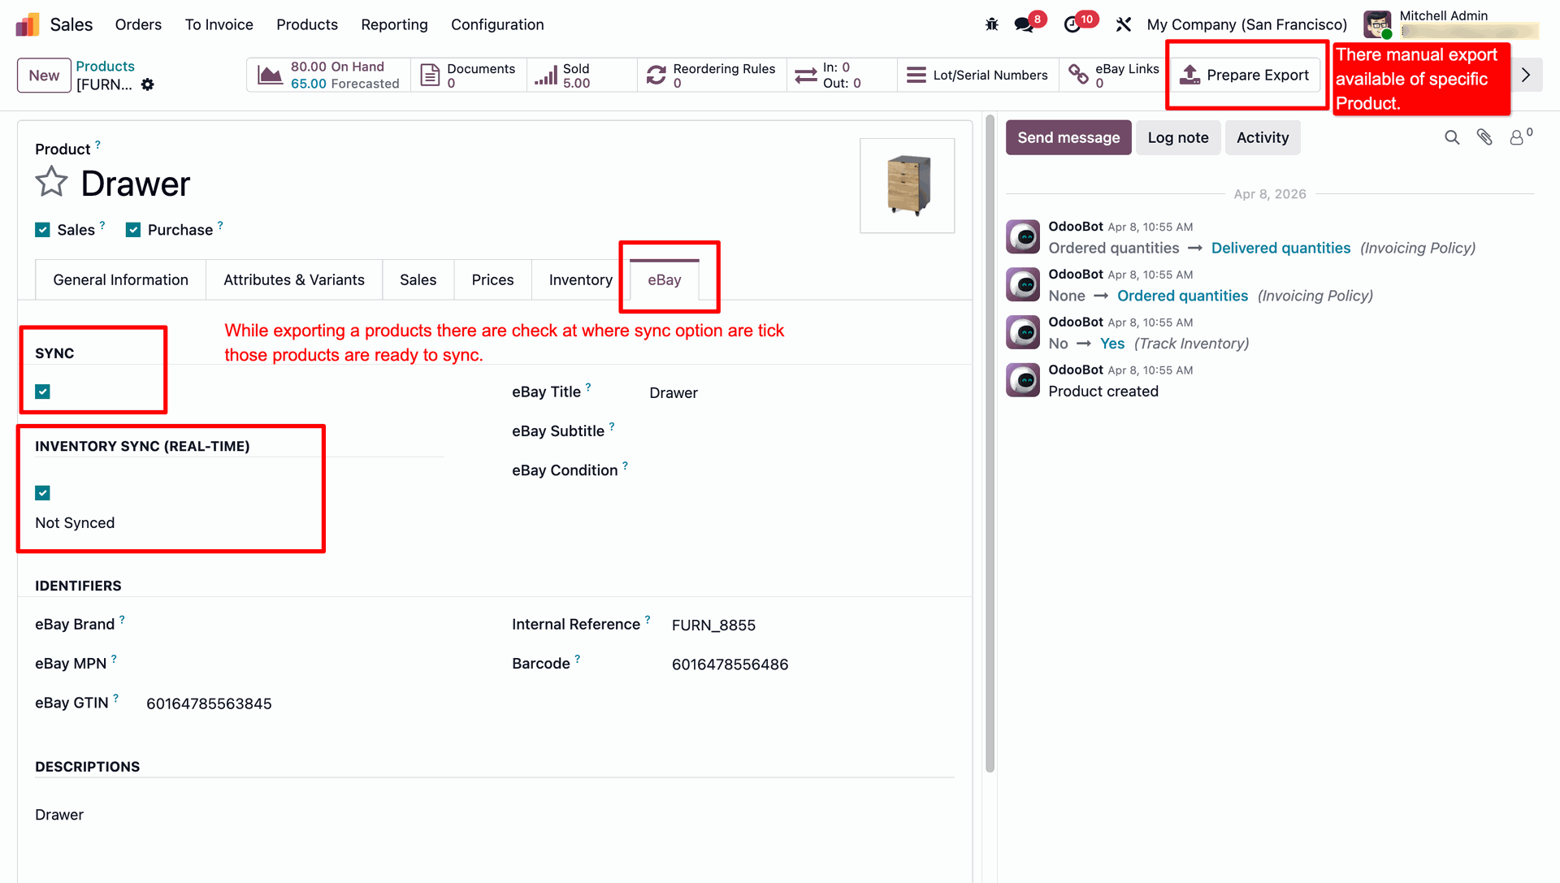Go to next record with chevron arrow

(x=1526, y=75)
